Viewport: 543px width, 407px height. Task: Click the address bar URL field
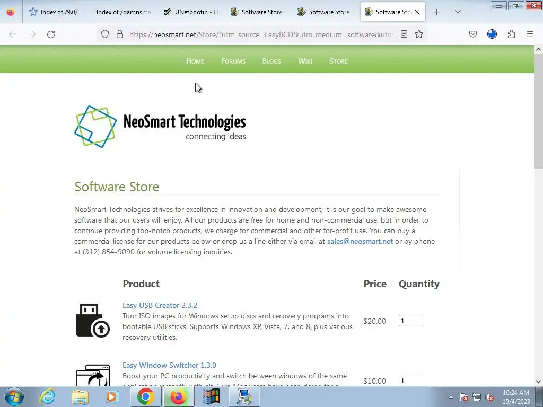[x=261, y=34]
